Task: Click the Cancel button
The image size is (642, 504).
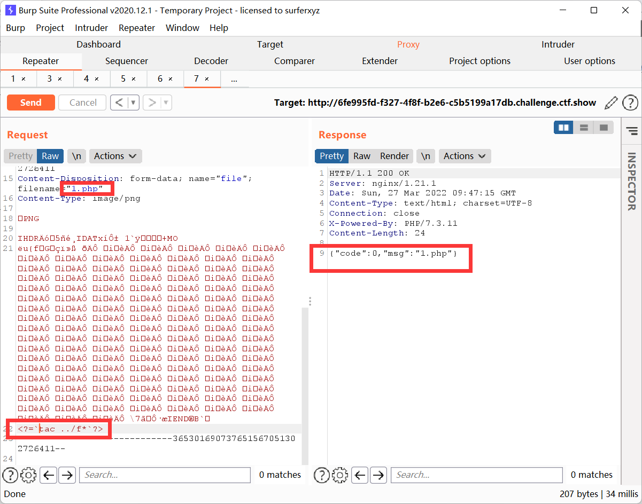Action: [83, 103]
